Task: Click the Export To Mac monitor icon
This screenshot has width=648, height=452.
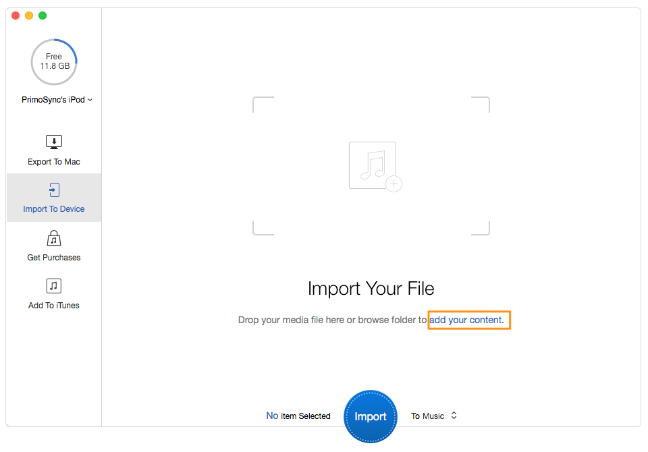Action: click(x=54, y=142)
